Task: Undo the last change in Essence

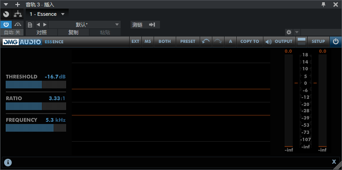Action: coord(206,41)
